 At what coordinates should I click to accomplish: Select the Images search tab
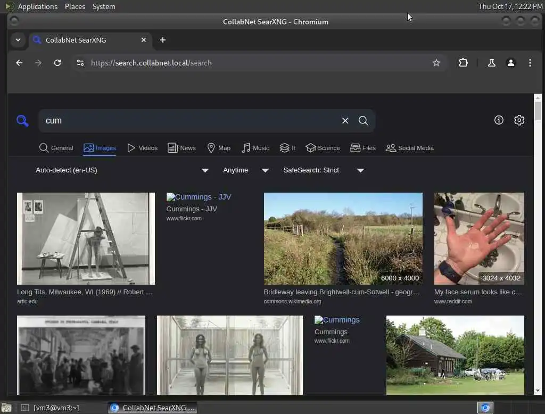coord(100,148)
